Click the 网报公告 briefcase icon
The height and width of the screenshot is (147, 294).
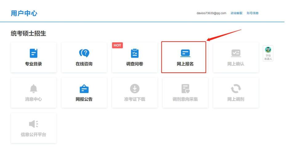pyautogui.click(x=84, y=88)
